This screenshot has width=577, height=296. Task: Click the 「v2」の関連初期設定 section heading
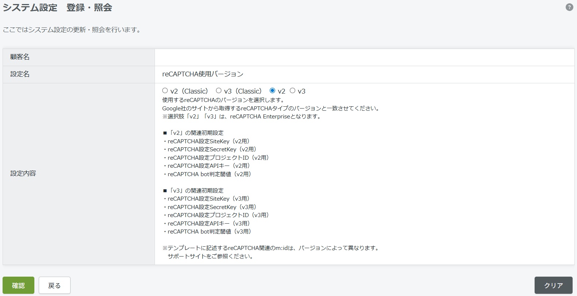(196, 133)
